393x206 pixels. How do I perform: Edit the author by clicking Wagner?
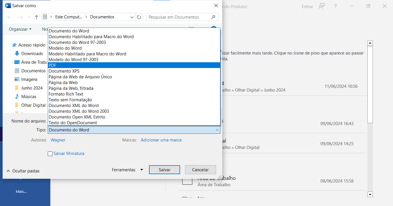58,140
